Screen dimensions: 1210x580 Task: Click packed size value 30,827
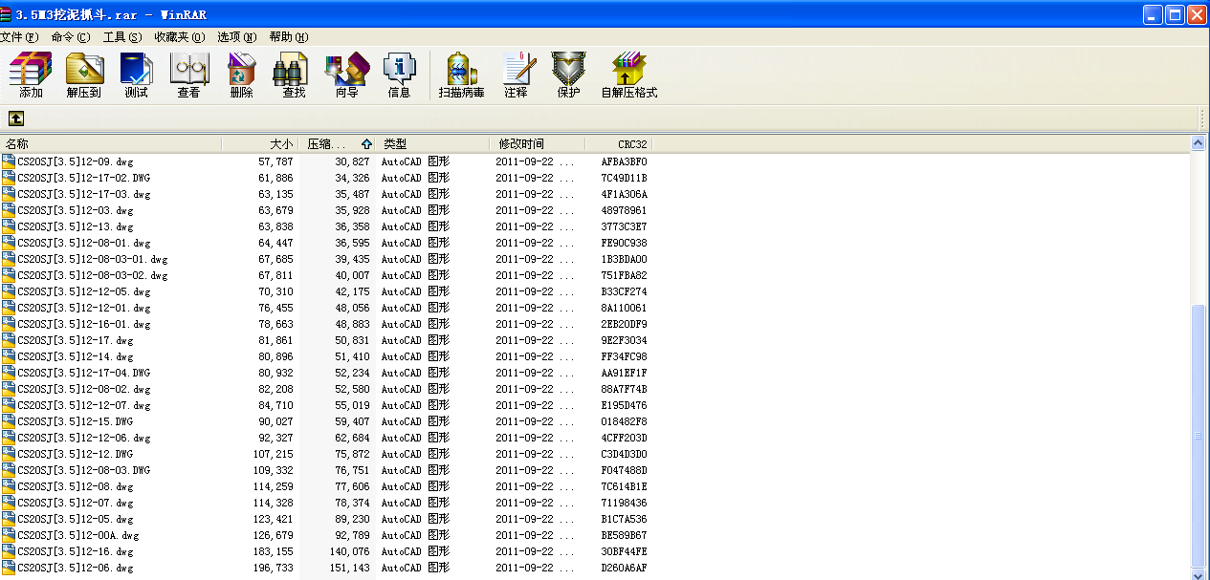point(352,161)
